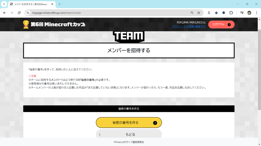This screenshot has height=146, width=261.
Task: Open the プロフィールを登録・編集する link
Action: pyautogui.click(x=188, y=26)
